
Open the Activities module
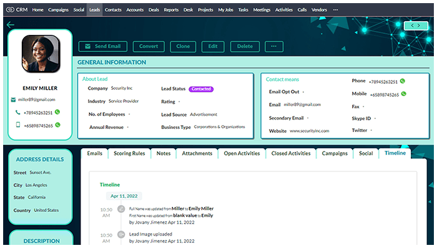[x=283, y=10]
